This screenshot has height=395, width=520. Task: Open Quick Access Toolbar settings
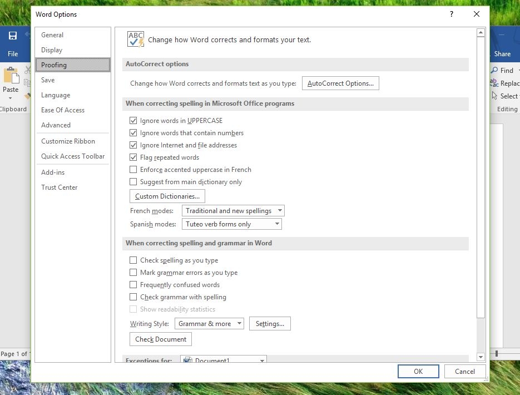tap(73, 156)
